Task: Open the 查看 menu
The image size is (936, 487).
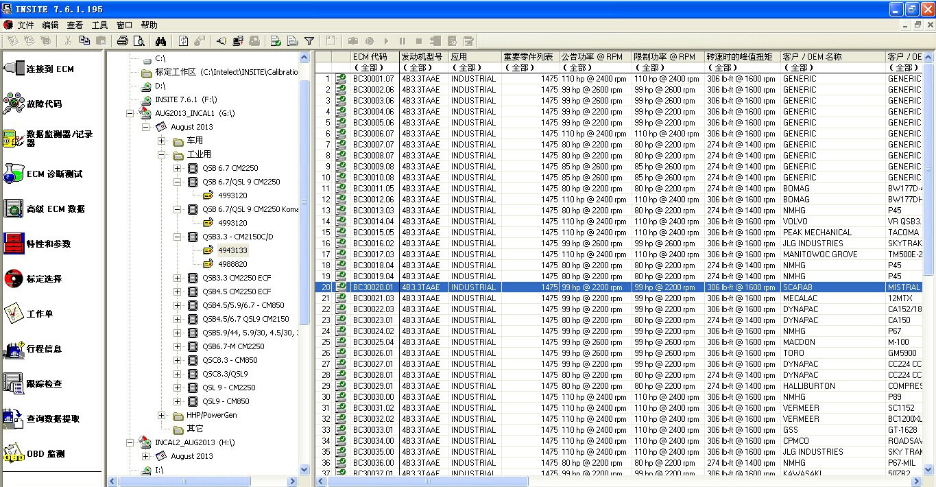Action: click(75, 25)
